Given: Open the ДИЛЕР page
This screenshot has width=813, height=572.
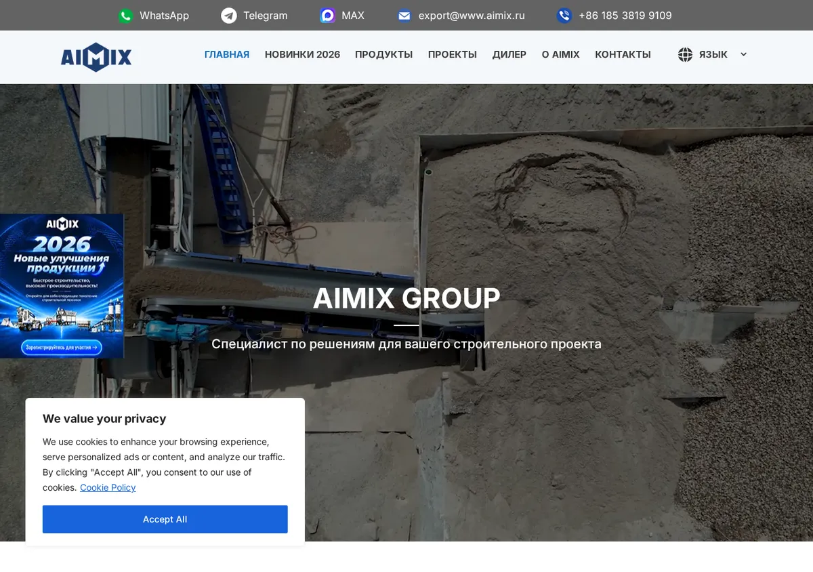Looking at the screenshot, I should [x=509, y=54].
